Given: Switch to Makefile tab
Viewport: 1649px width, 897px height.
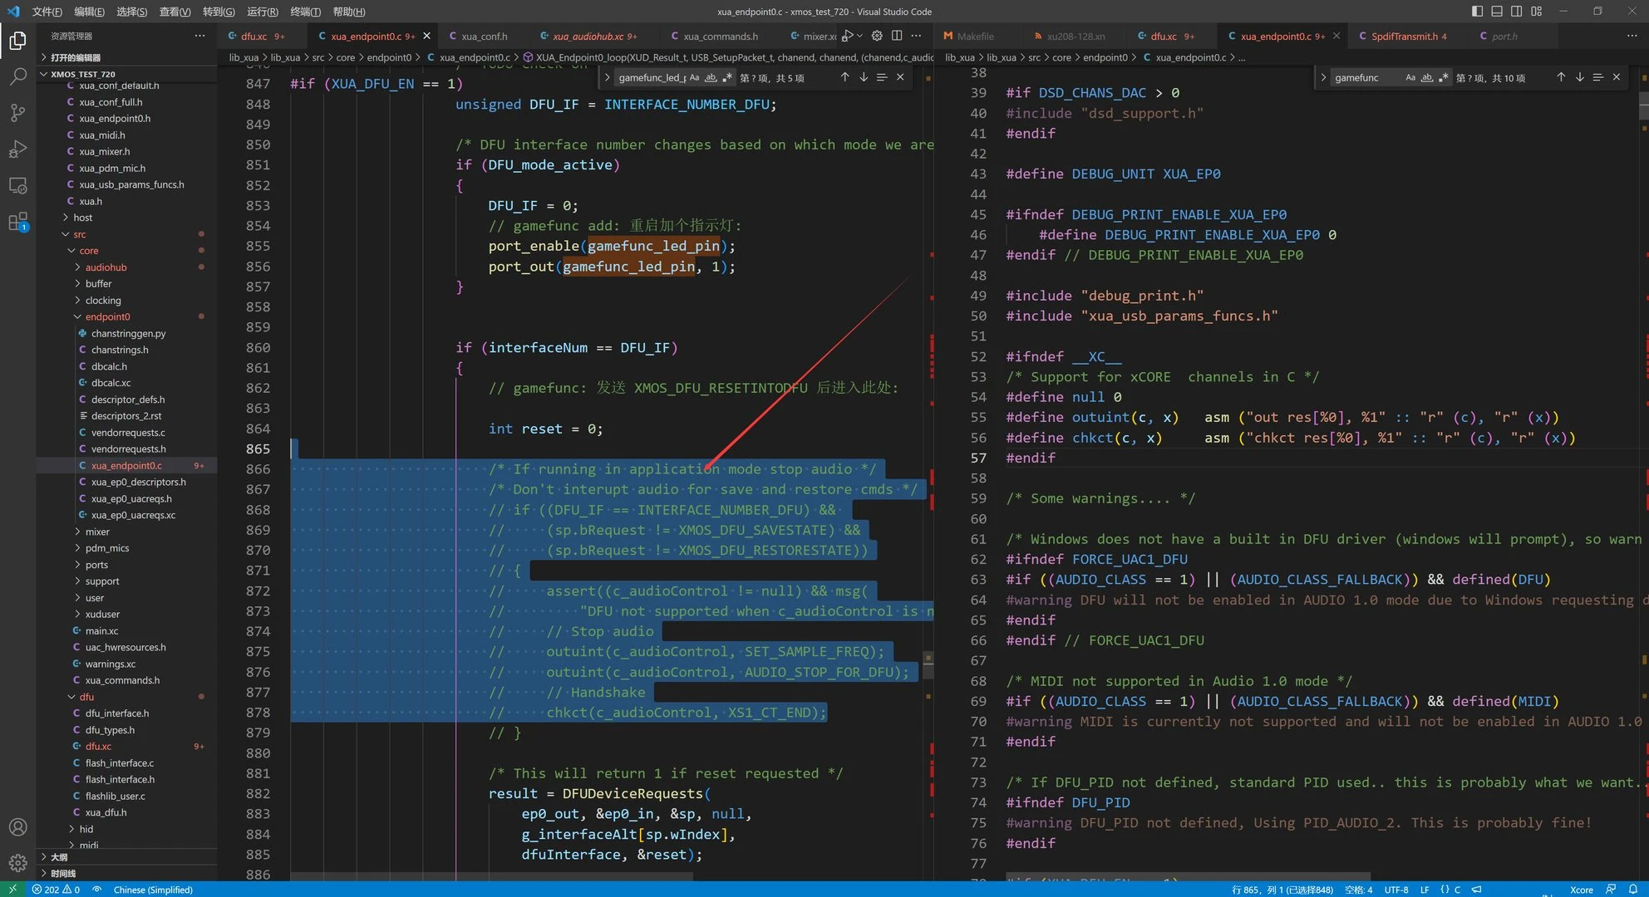Looking at the screenshot, I should 975,36.
